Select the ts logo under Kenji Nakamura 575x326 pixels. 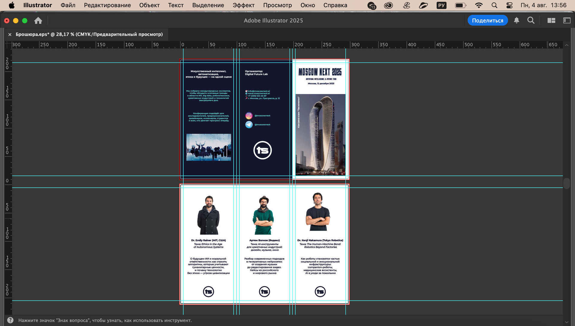tap(320, 292)
